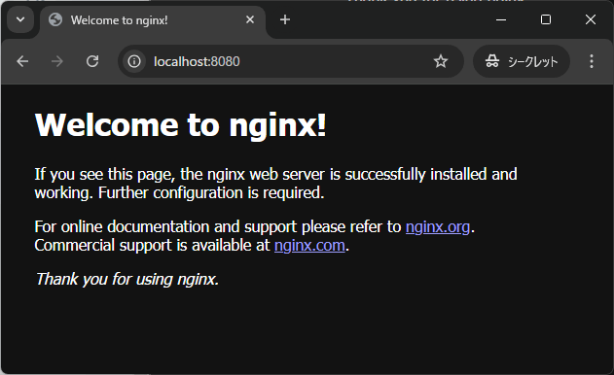
Task: Reload the localhost:8080 page
Action: 92,61
